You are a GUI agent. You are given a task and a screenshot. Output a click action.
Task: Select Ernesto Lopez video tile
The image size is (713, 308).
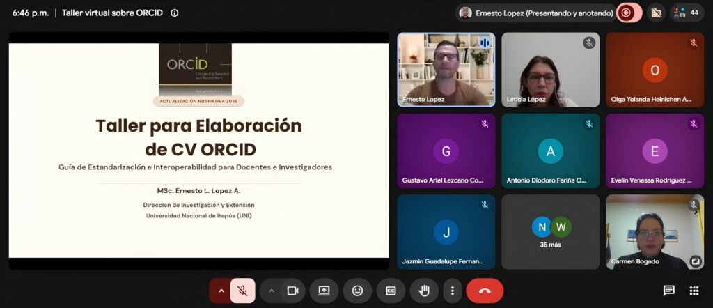pyautogui.click(x=446, y=70)
